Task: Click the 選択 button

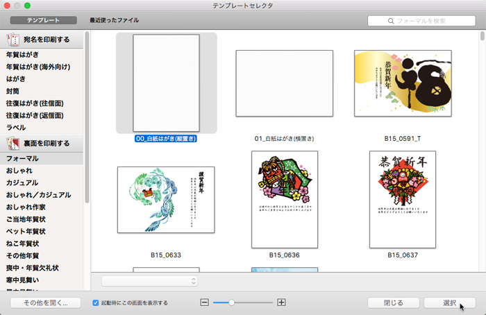Action: (x=449, y=303)
